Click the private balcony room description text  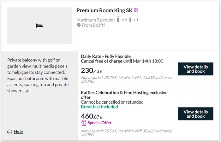pos(38,75)
